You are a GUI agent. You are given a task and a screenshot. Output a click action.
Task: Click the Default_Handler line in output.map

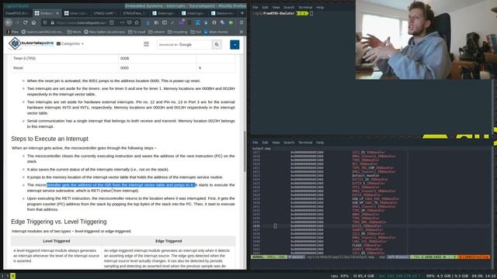(x=366, y=176)
